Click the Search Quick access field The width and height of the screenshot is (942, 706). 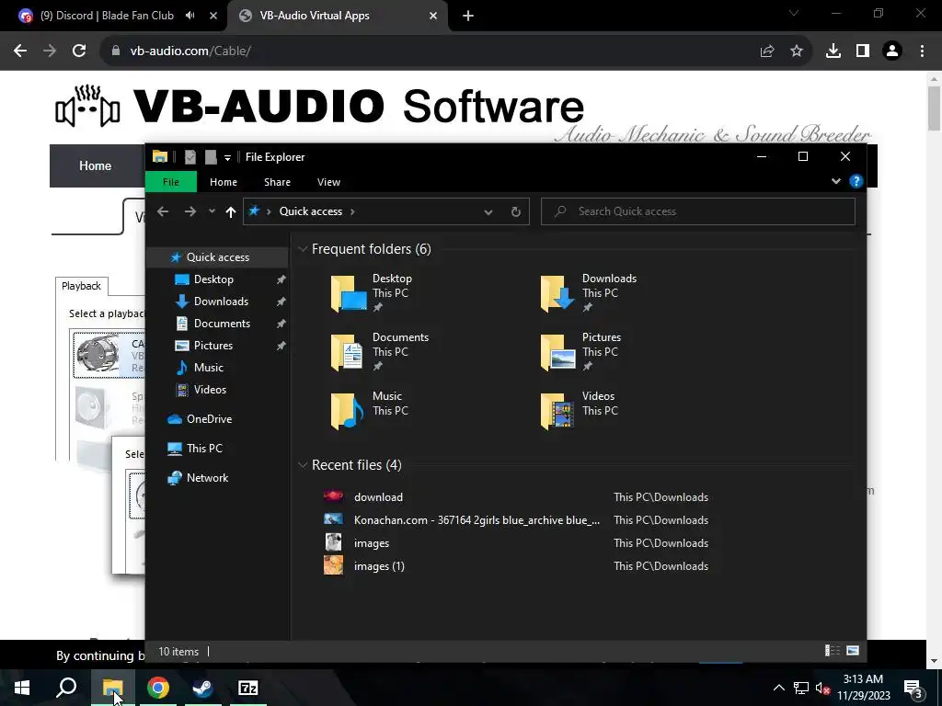point(698,211)
